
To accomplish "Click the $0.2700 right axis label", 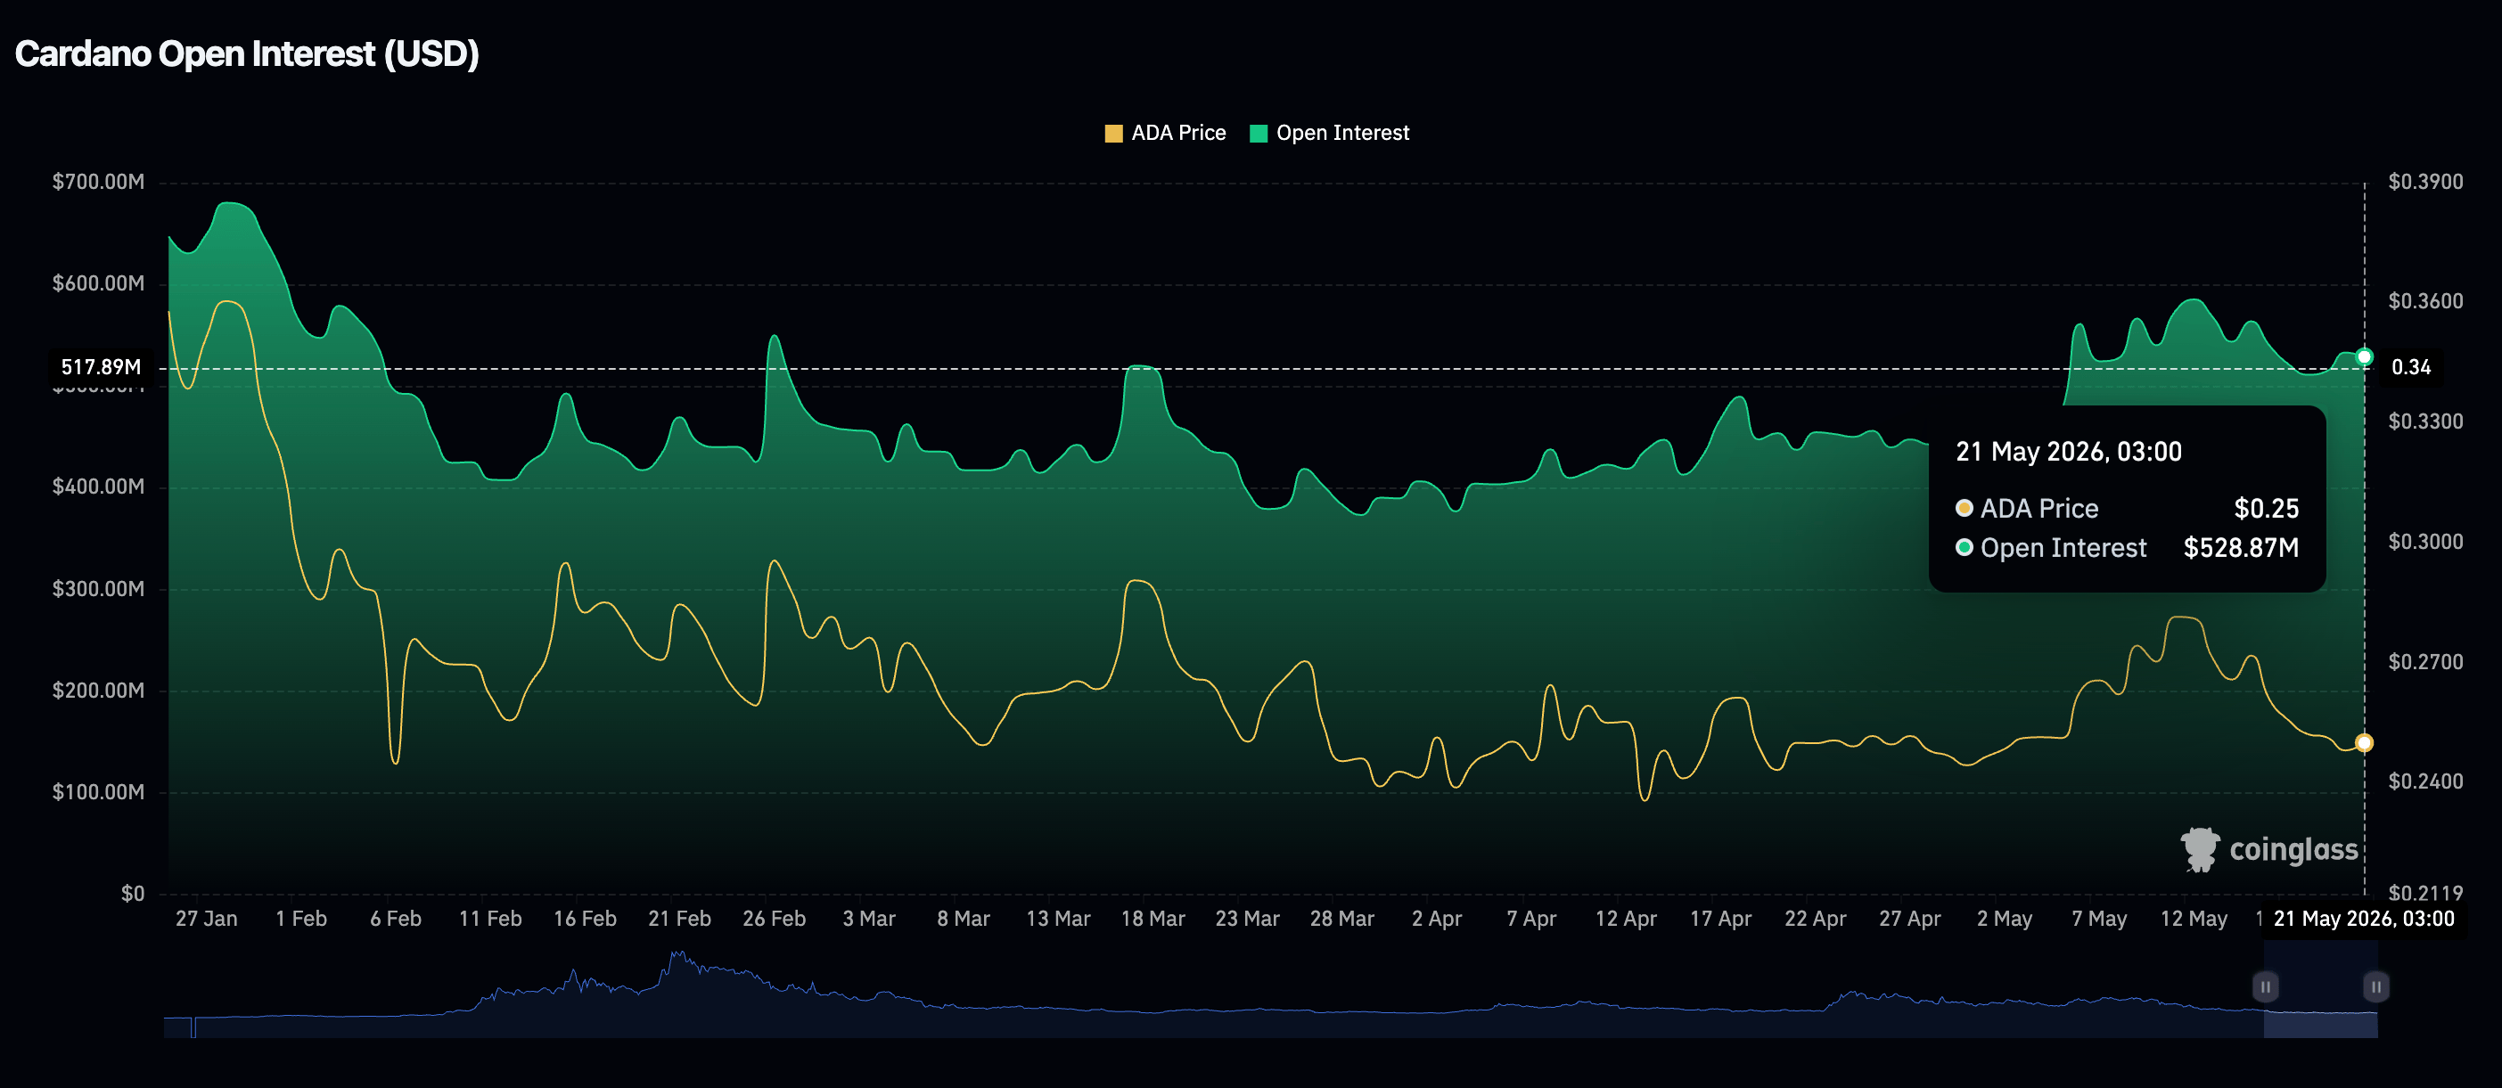I will pyautogui.click(x=2425, y=662).
